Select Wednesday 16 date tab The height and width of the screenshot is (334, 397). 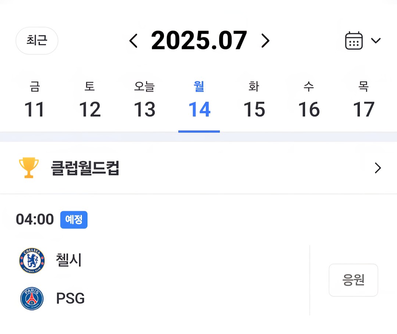[x=309, y=101]
